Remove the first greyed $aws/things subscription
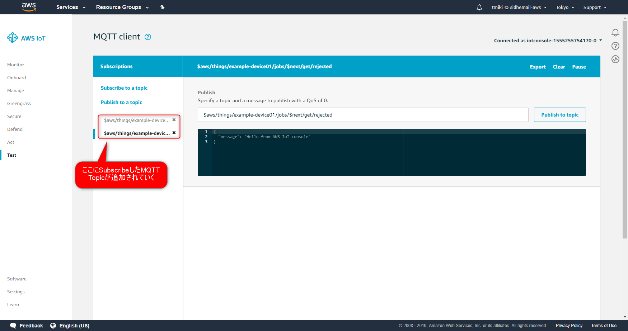628x331 pixels. pyautogui.click(x=174, y=120)
